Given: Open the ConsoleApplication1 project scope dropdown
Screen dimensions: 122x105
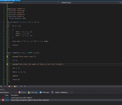Looking at the screenshot, I should tap(29, 3).
